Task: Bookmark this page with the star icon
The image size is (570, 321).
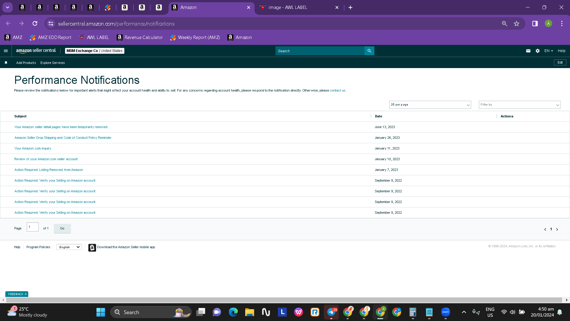Action: tap(517, 23)
